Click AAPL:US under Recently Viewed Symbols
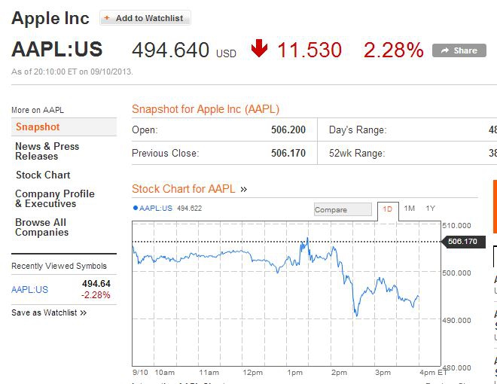 pyautogui.click(x=29, y=289)
